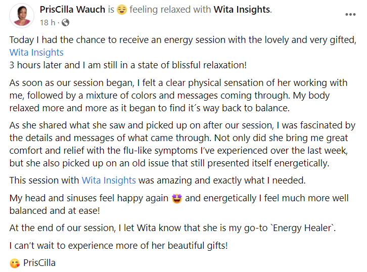Click the public audience globe icon
Viewport: 367px width, 272px height.
point(66,22)
